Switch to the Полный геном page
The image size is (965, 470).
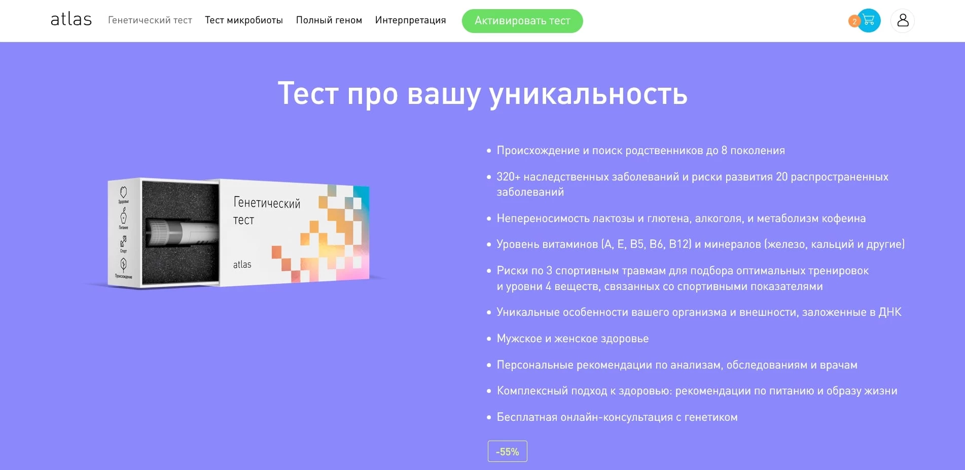[x=329, y=20]
